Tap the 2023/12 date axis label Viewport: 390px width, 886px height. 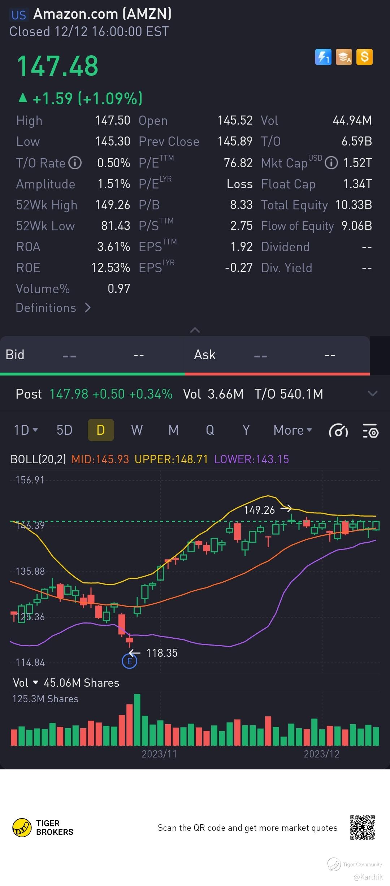click(321, 754)
